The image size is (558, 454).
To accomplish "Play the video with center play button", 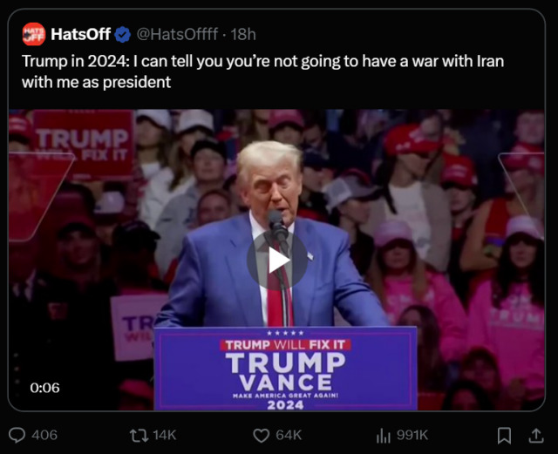I will pos(277,261).
